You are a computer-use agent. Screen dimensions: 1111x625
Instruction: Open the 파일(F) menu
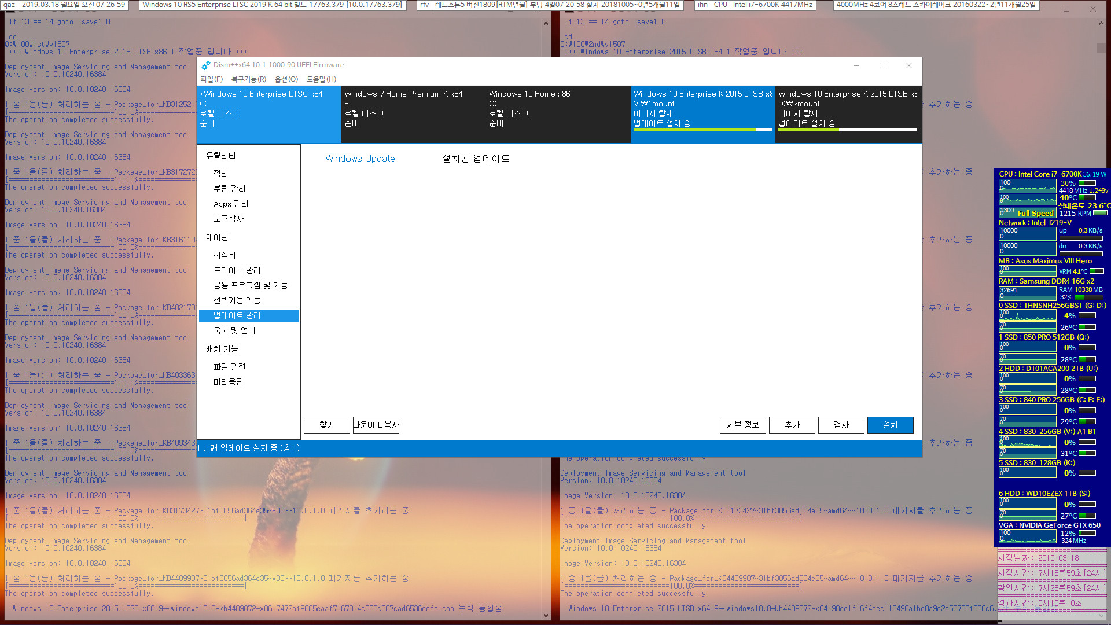(x=211, y=79)
